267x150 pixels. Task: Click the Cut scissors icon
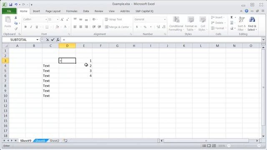[16, 17]
